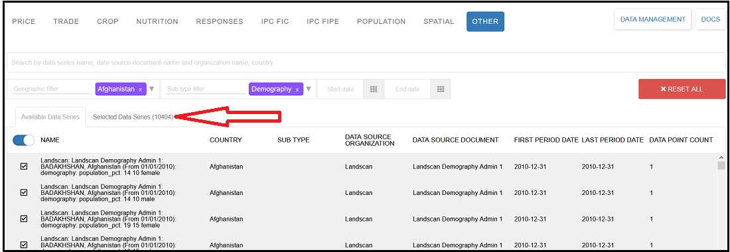Expand the Sub type filter dropdown arrow

(308, 89)
